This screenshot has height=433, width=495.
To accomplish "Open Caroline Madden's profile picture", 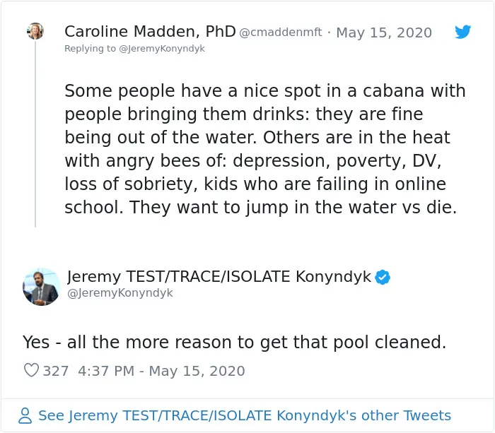I will (35, 31).
